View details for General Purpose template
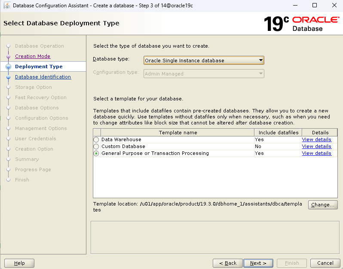343x269 pixels. pyautogui.click(x=316, y=153)
